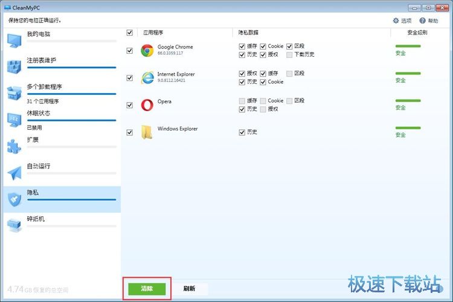Click the help question mark icon

coord(422,21)
